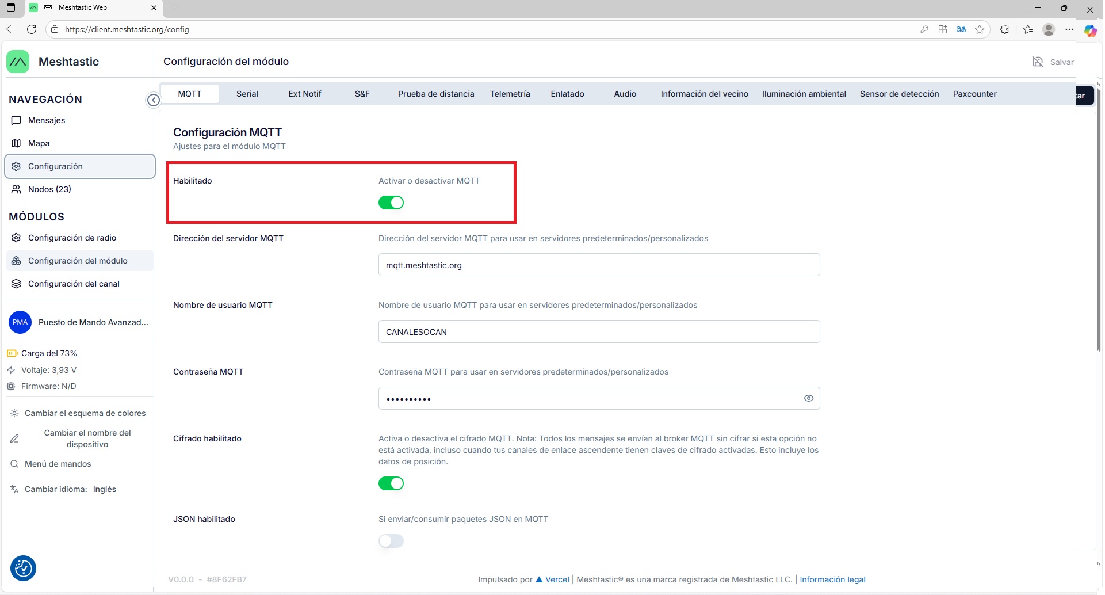
Task: Turn off the Cifrado habilitado switch
Action: pyautogui.click(x=391, y=483)
